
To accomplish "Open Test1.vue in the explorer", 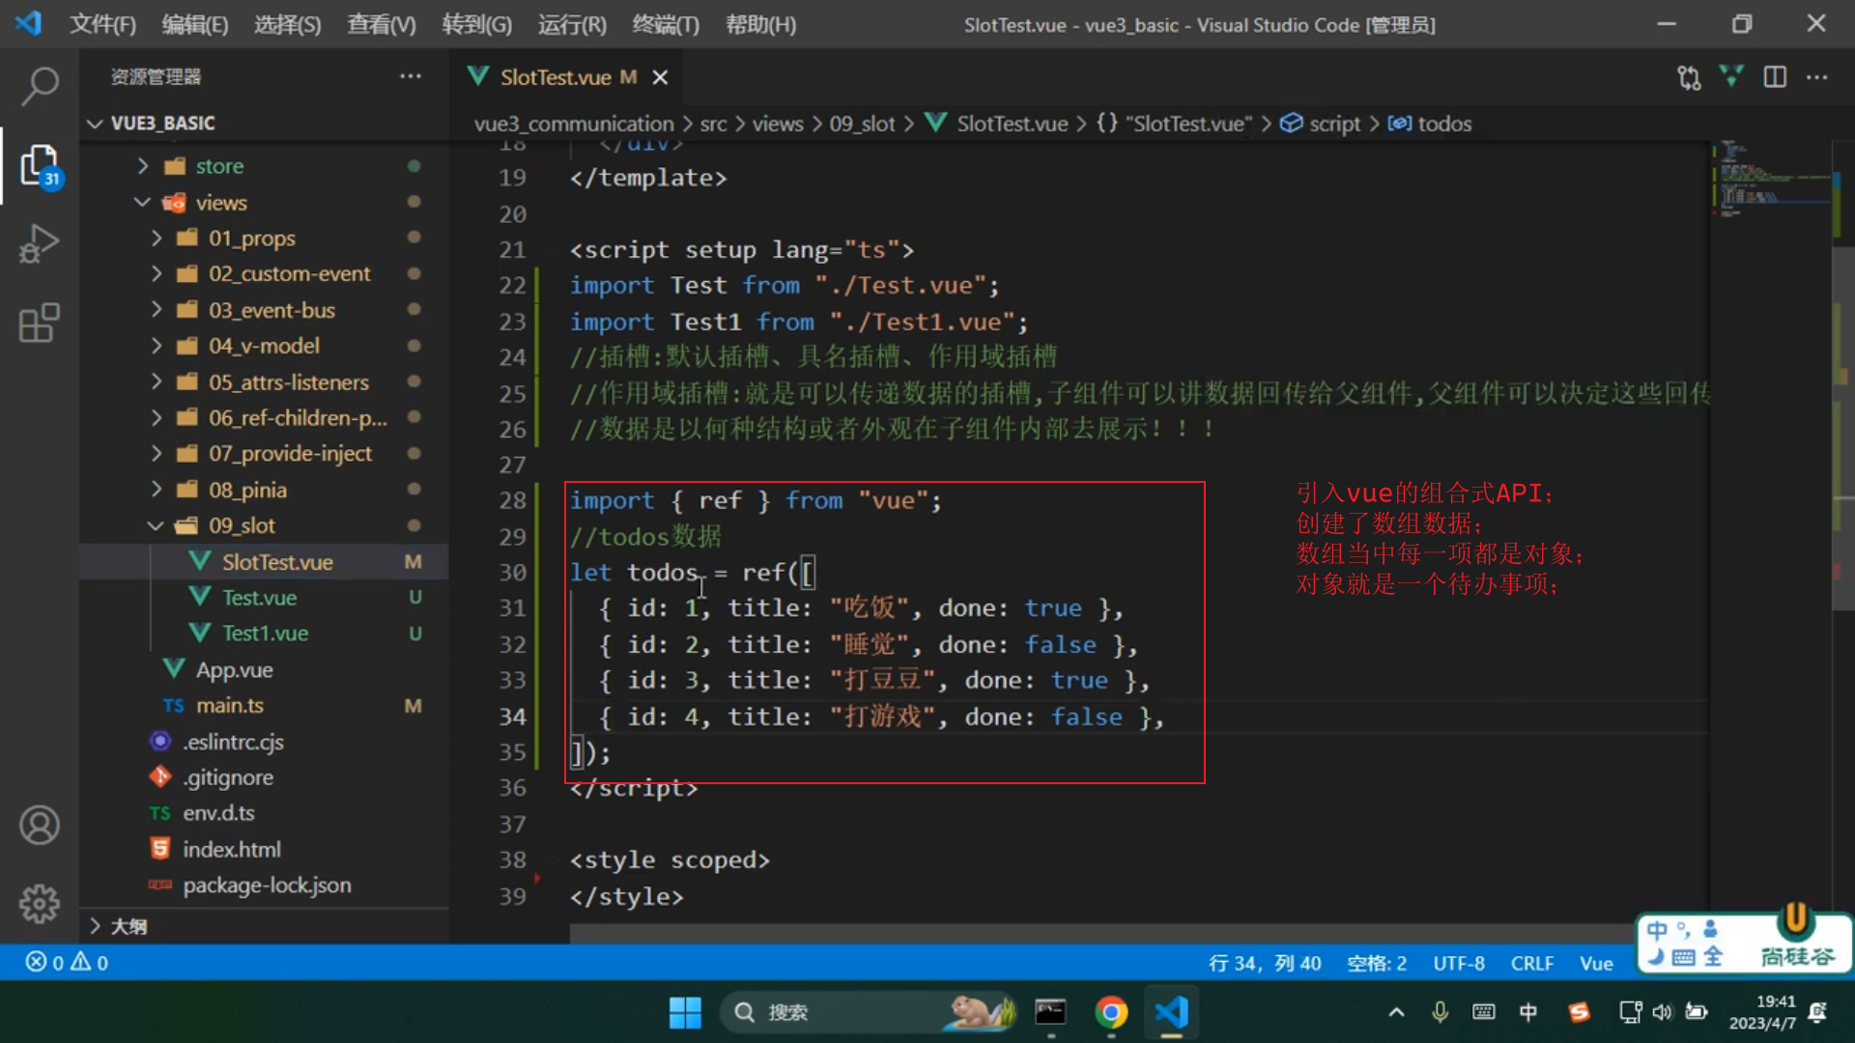I will click(263, 634).
